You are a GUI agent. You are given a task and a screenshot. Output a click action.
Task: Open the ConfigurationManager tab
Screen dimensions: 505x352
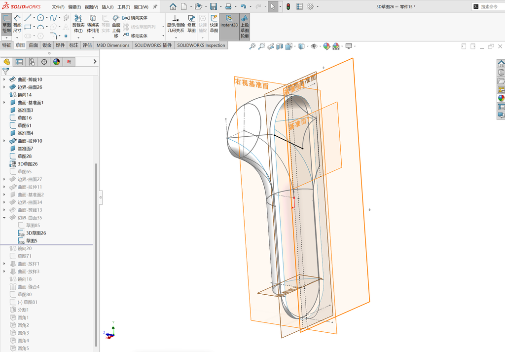[x=32, y=62]
